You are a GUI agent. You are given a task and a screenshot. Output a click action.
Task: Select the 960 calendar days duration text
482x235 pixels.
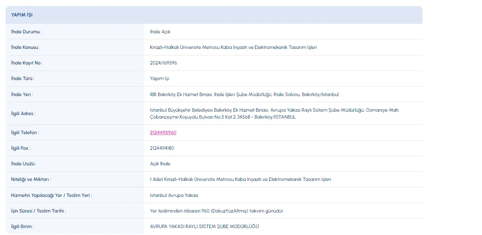217,211
